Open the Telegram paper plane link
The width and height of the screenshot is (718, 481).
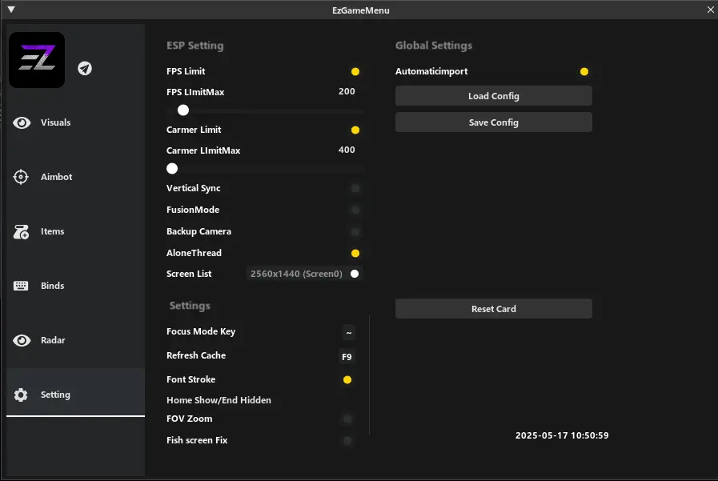(x=85, y=68)
